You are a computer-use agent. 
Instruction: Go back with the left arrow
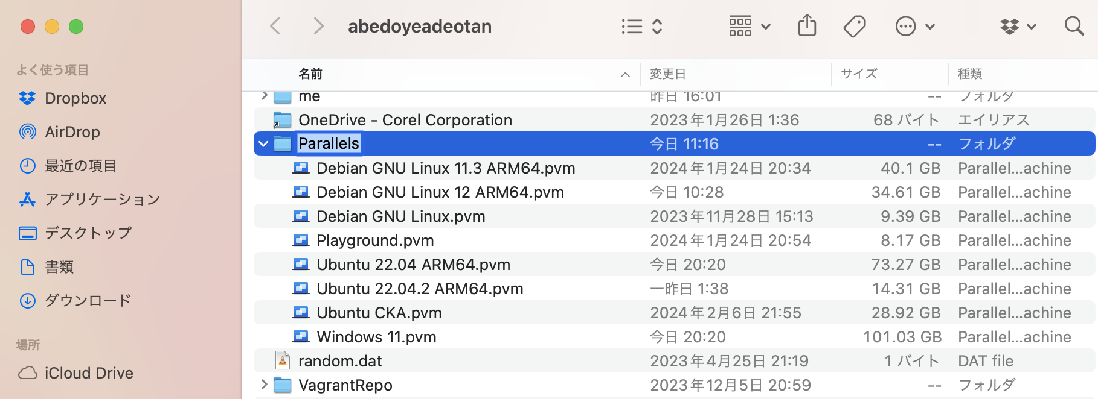click(275, 26)
